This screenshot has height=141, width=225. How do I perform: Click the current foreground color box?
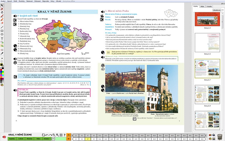pos(1,65)
